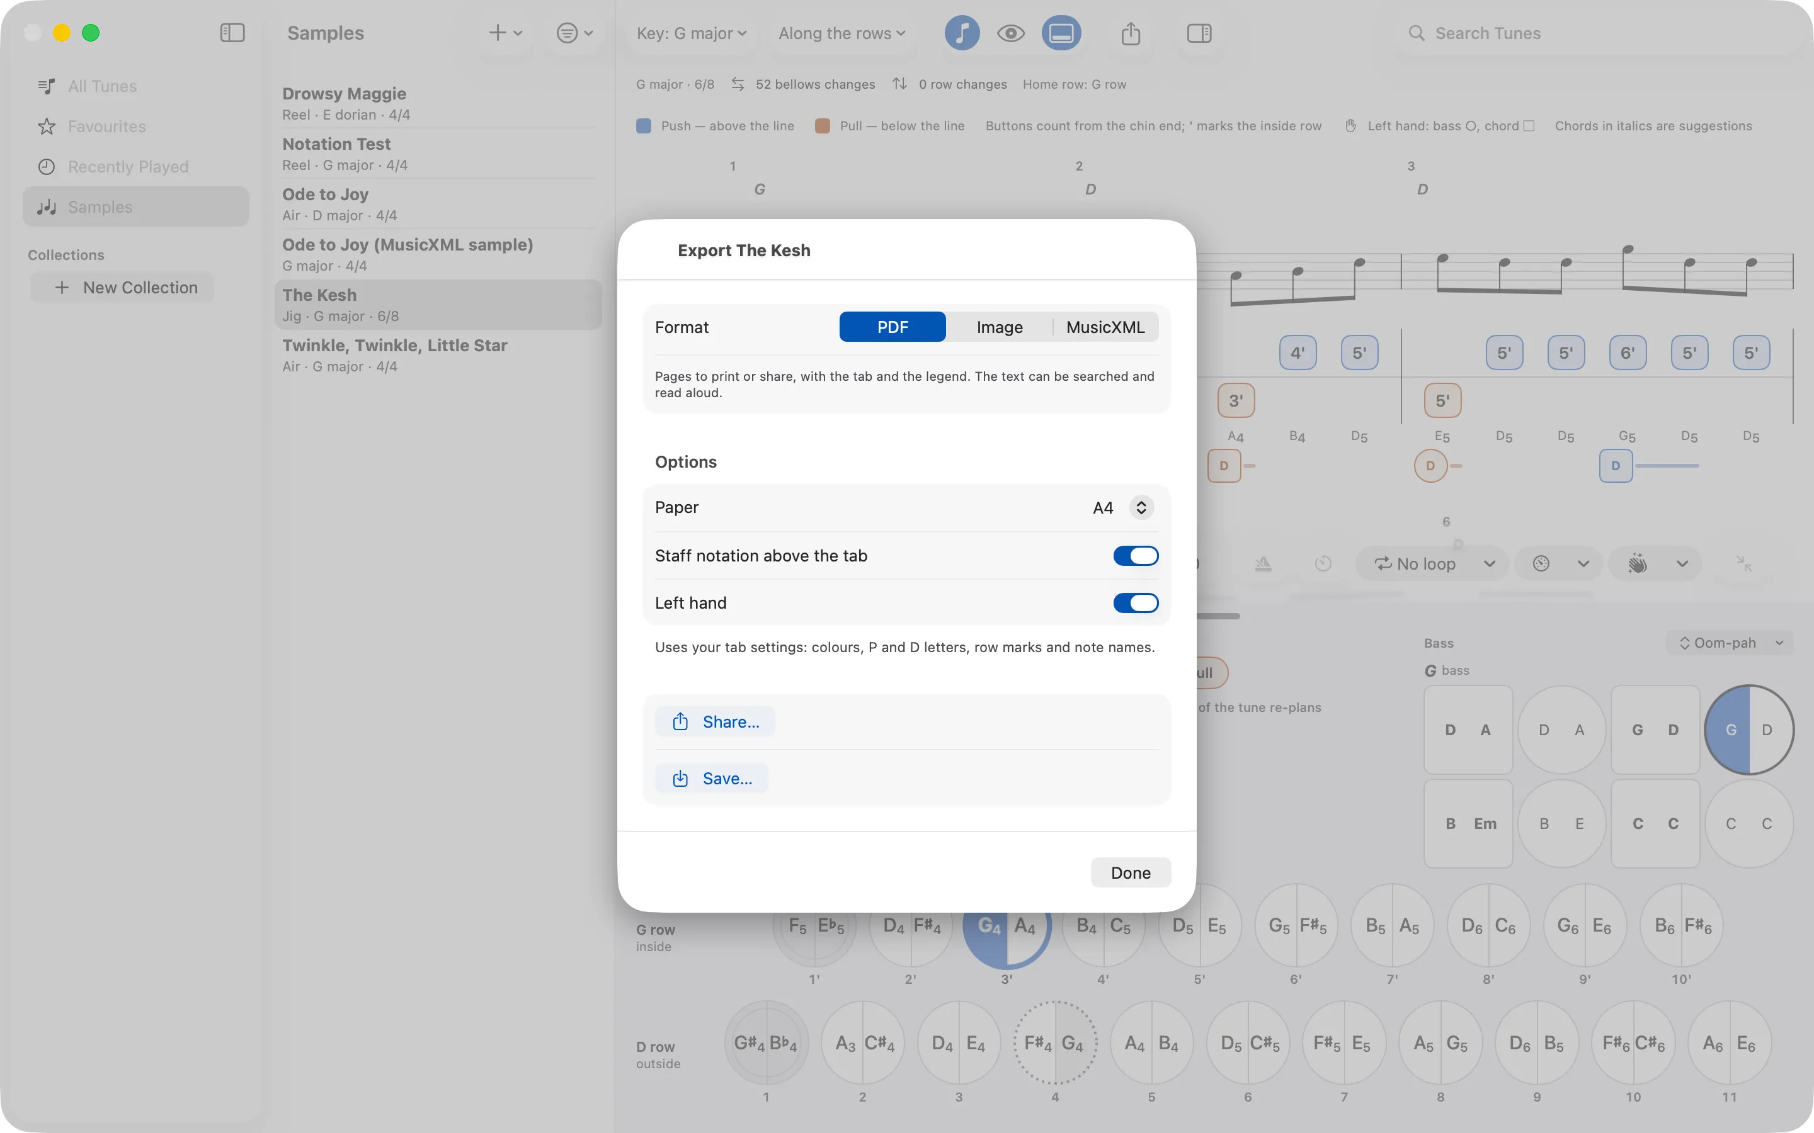Click the Share… icon button in dialog

tap(715, 721)
